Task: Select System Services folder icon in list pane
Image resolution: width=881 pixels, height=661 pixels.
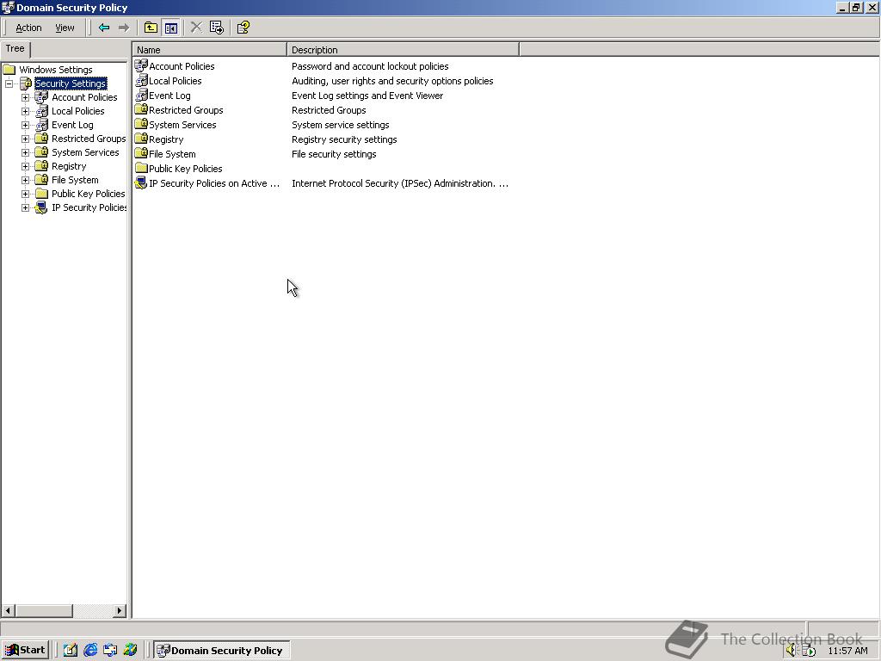Action: tap(141, 124)
